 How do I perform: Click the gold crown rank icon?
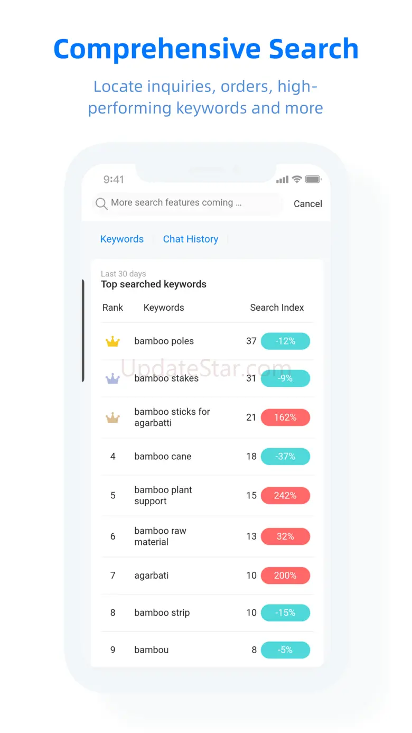point(113,341)
